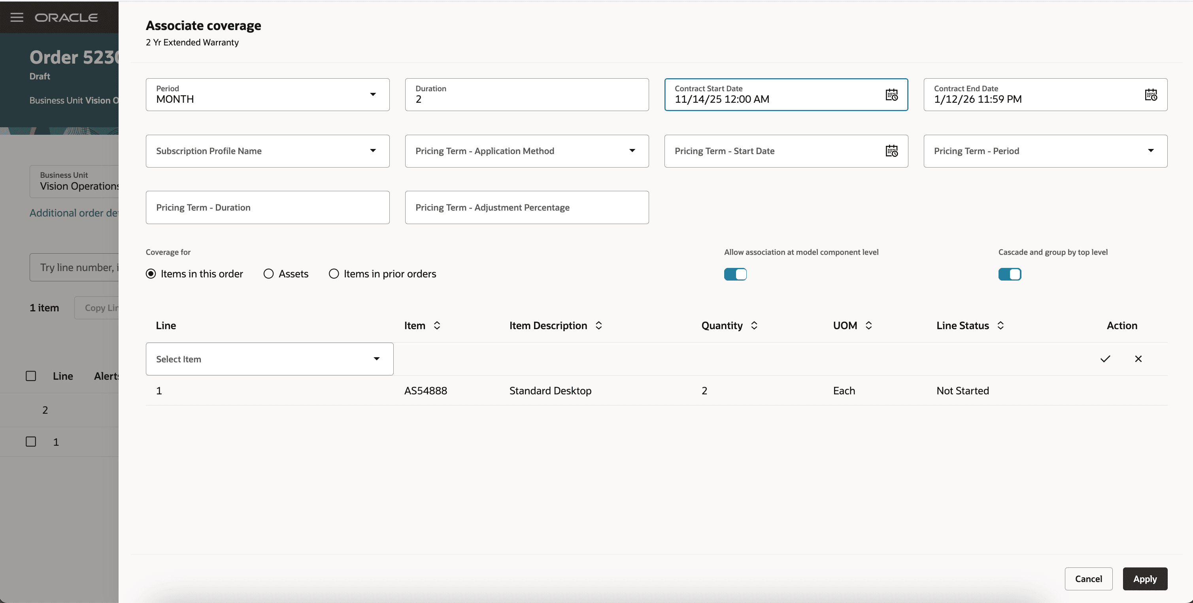The width and height of the screenshot is (1193, 603).
Task: Click the Apply button
Action: pos(1144,579)
